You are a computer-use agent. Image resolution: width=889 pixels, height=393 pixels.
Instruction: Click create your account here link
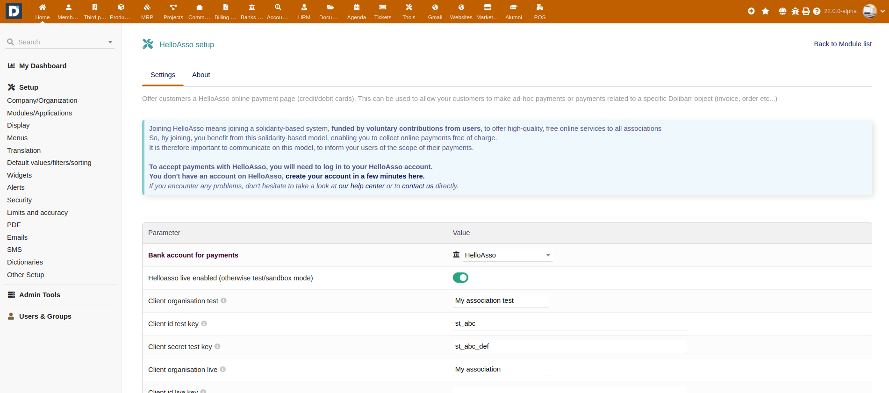[355, 176]
